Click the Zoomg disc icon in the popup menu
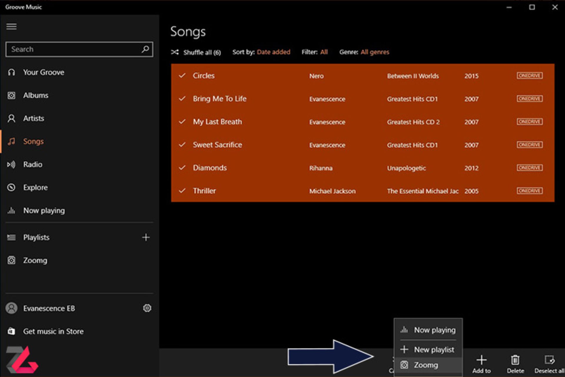This screenshot has width=565, height=377. [404, 365]
